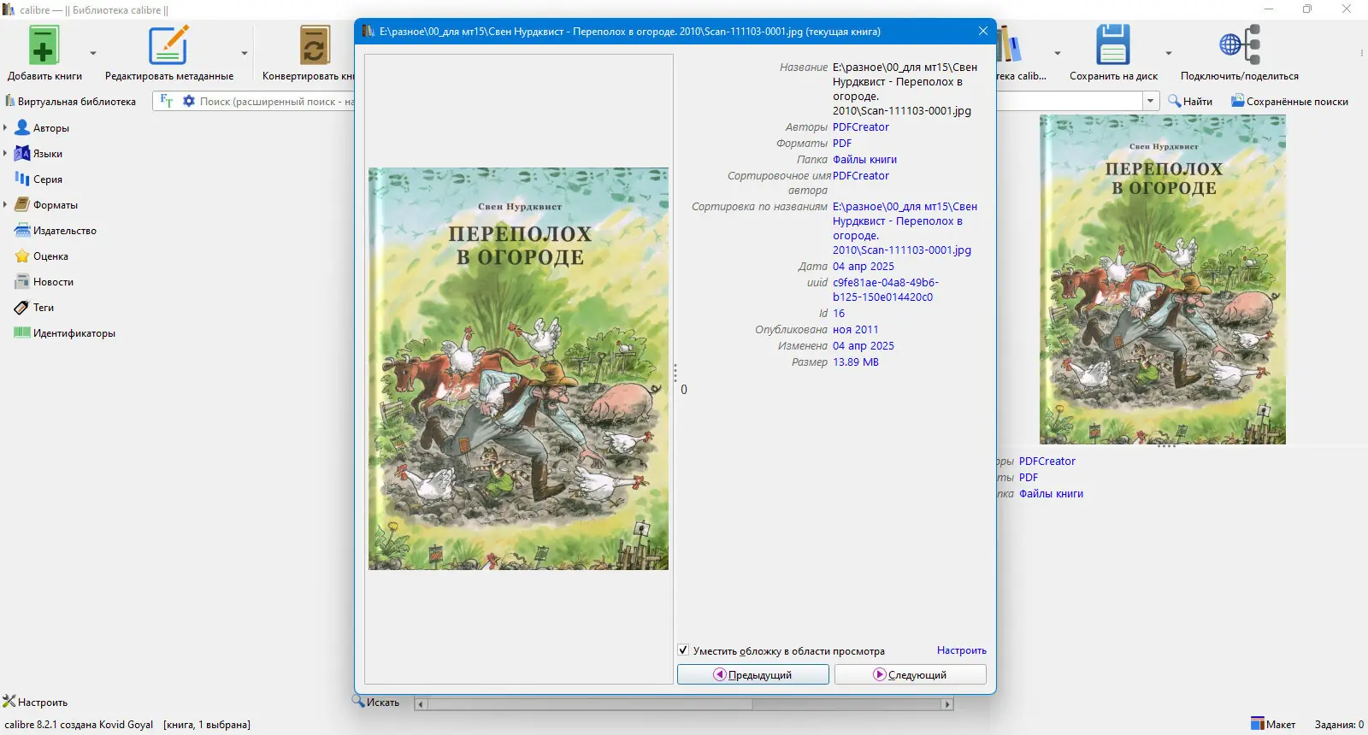Expand the Авторы tree node

pyautogui.click(x=5, y=128)
